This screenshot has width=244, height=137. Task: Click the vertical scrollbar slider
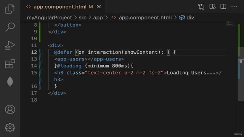coord(241,74)
